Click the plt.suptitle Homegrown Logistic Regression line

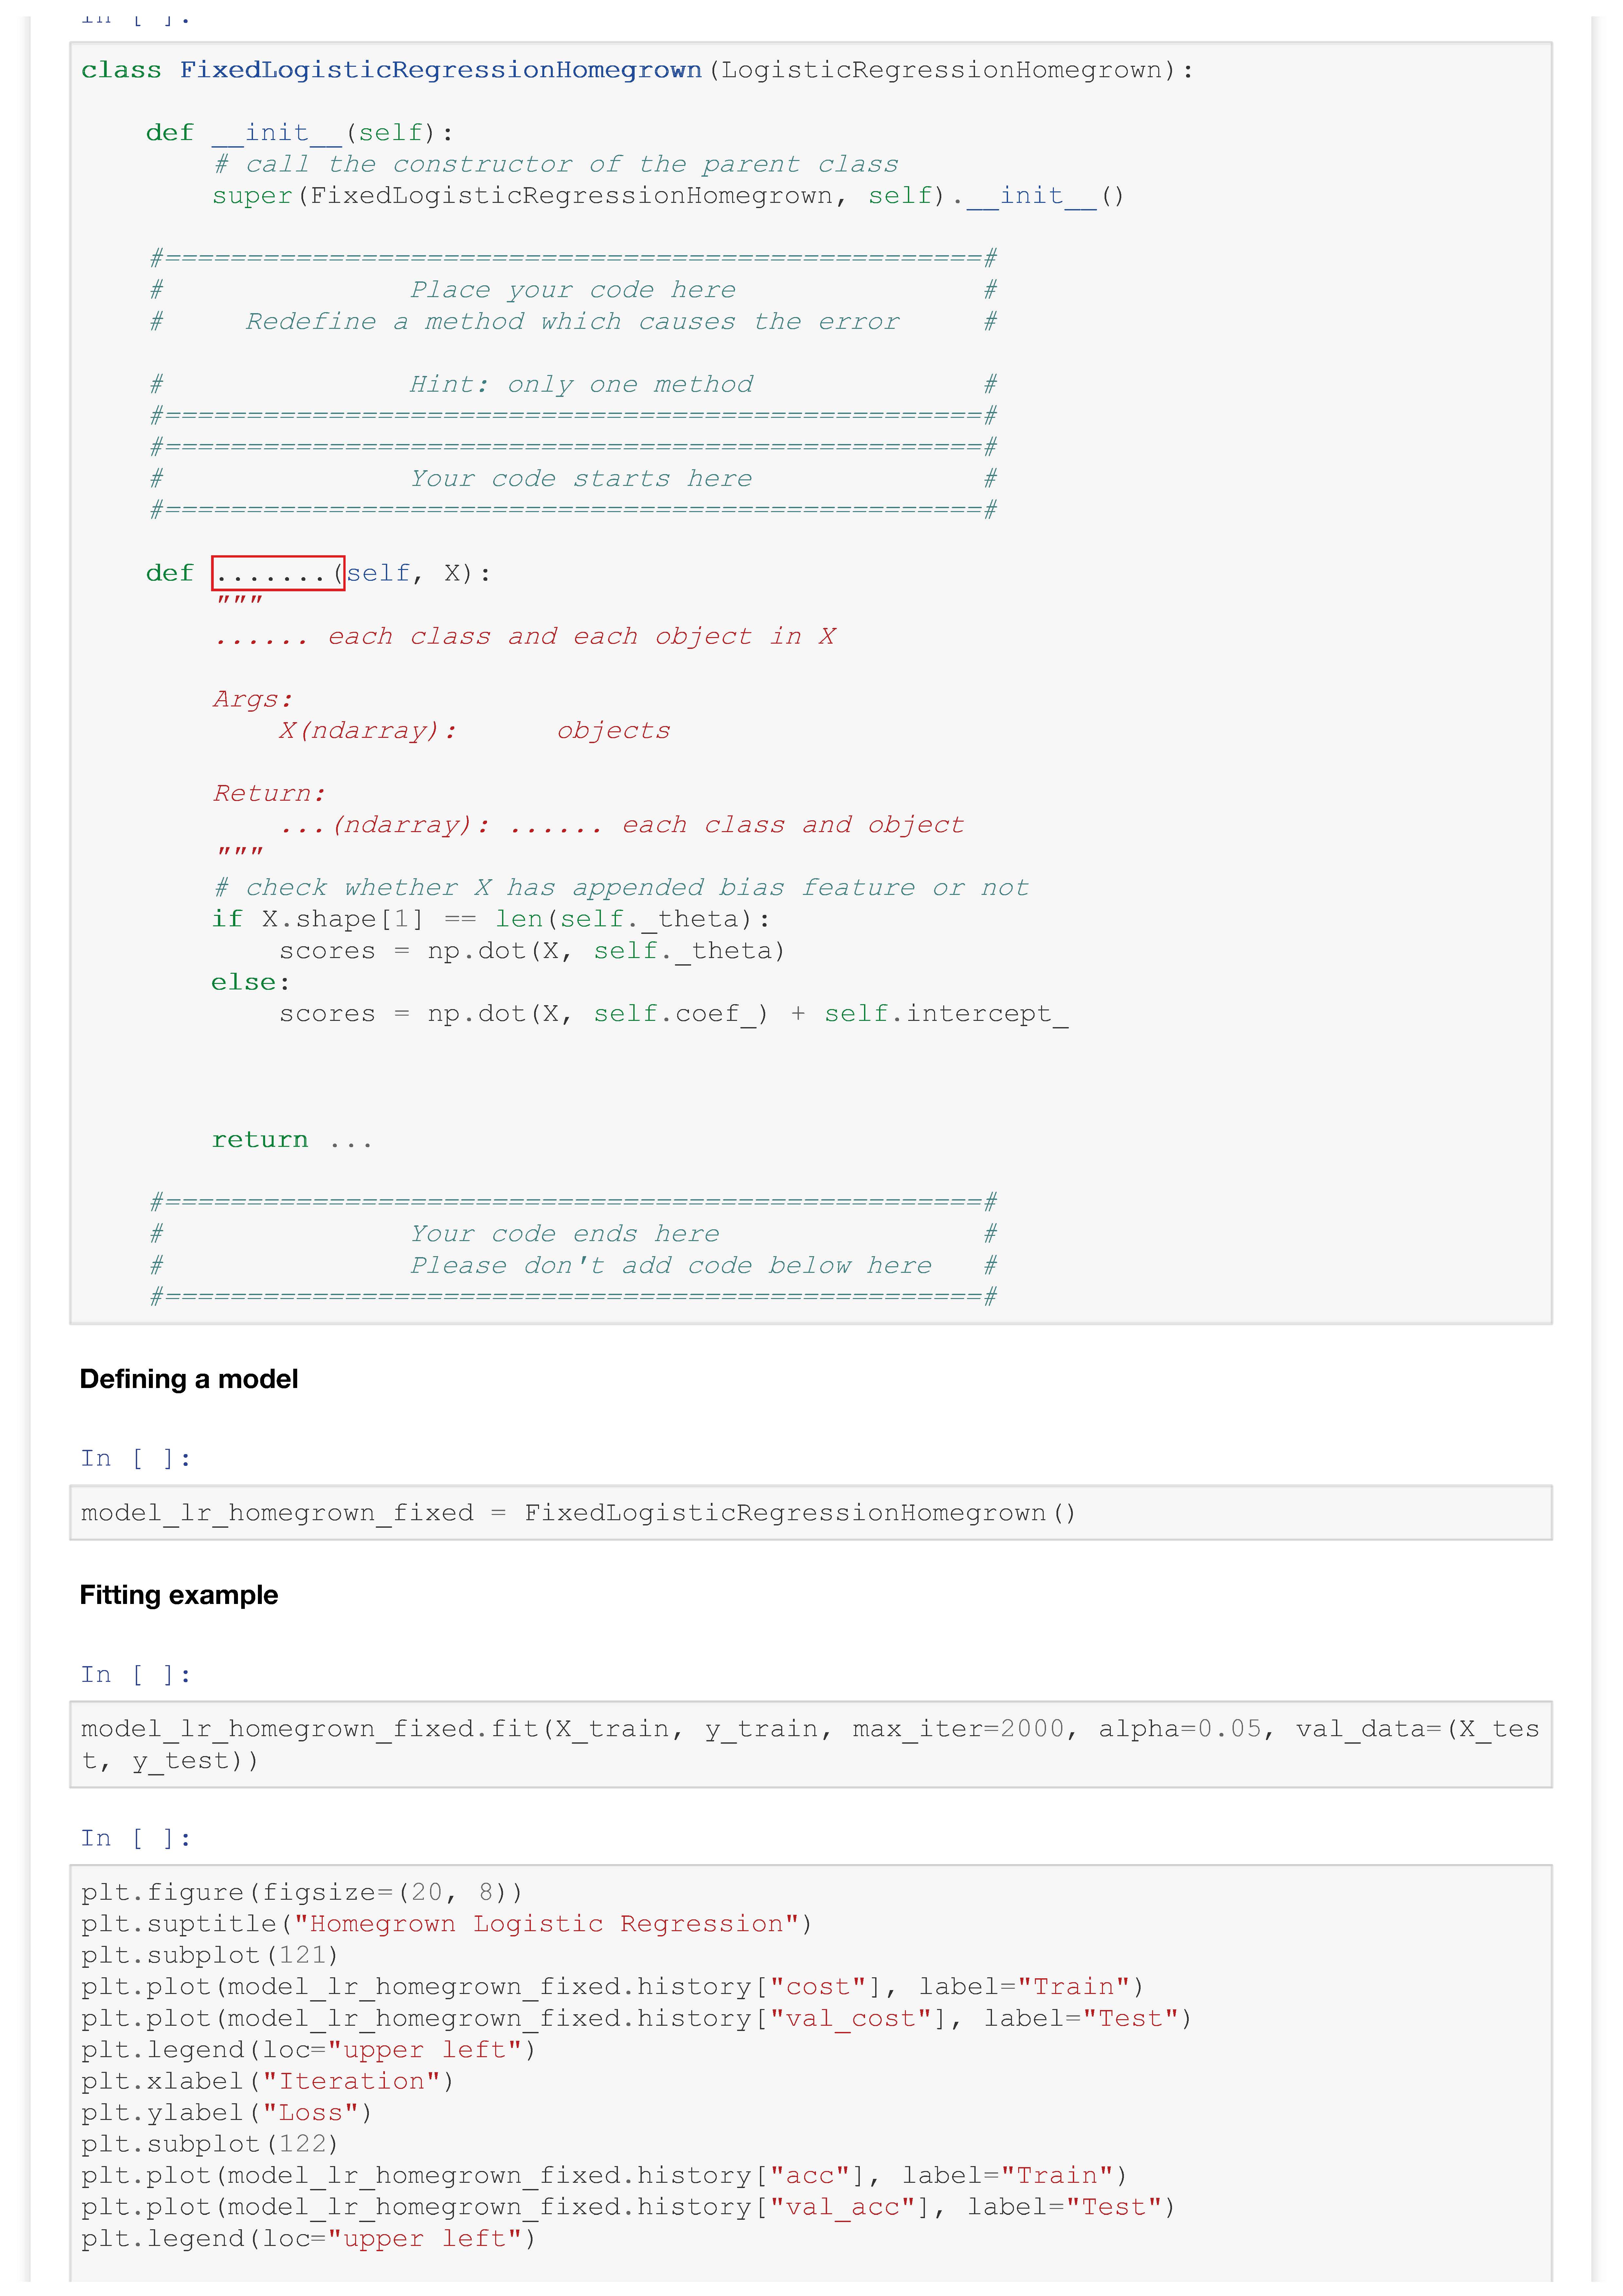[x=446, y=1923]
